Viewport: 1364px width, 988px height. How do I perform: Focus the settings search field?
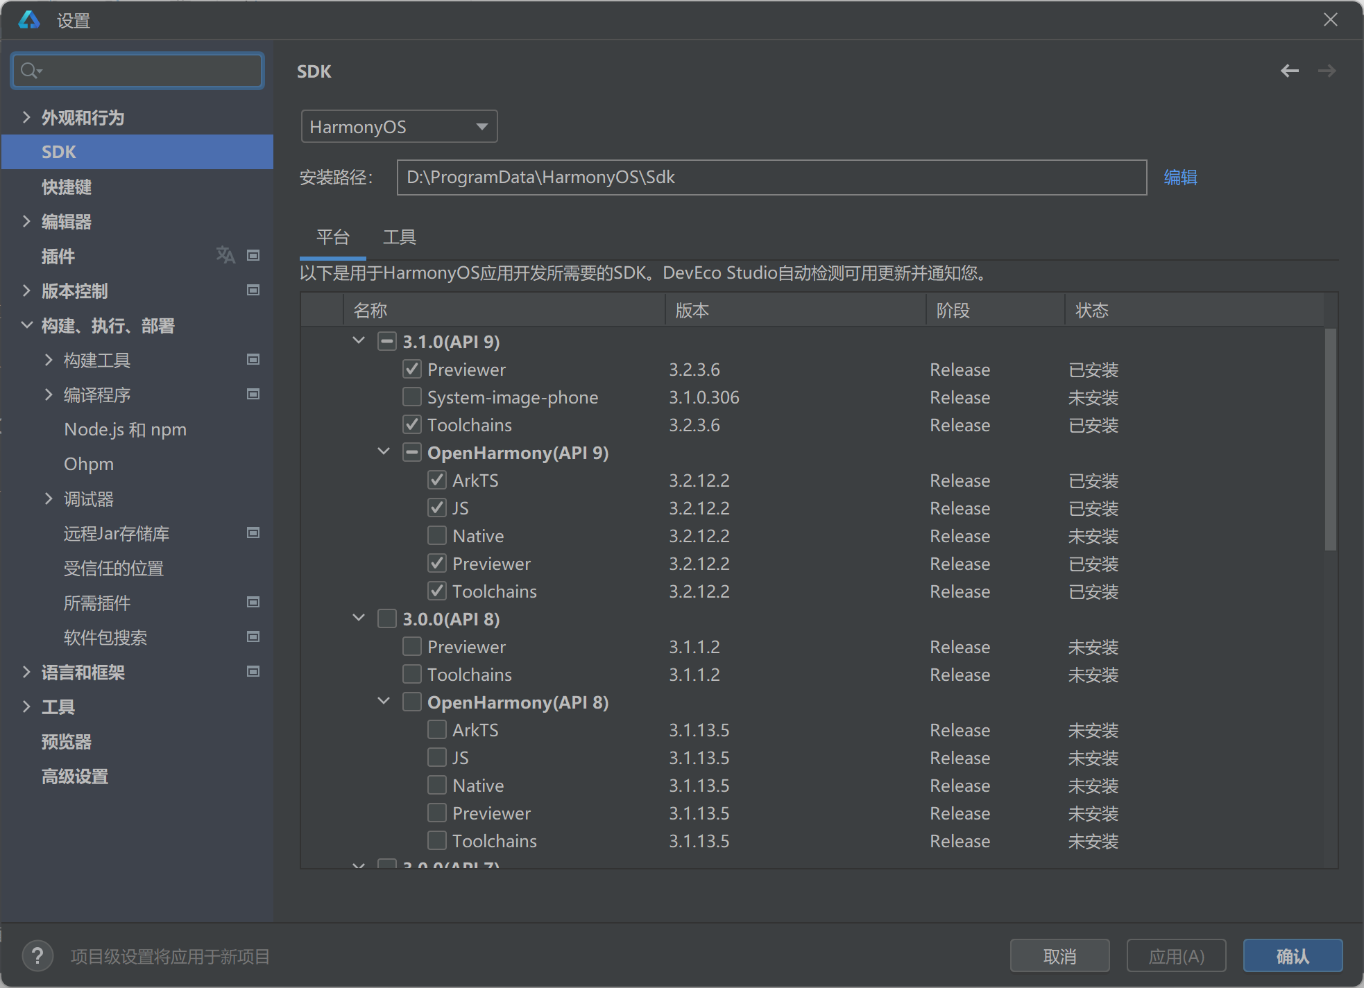coord(137,71)
